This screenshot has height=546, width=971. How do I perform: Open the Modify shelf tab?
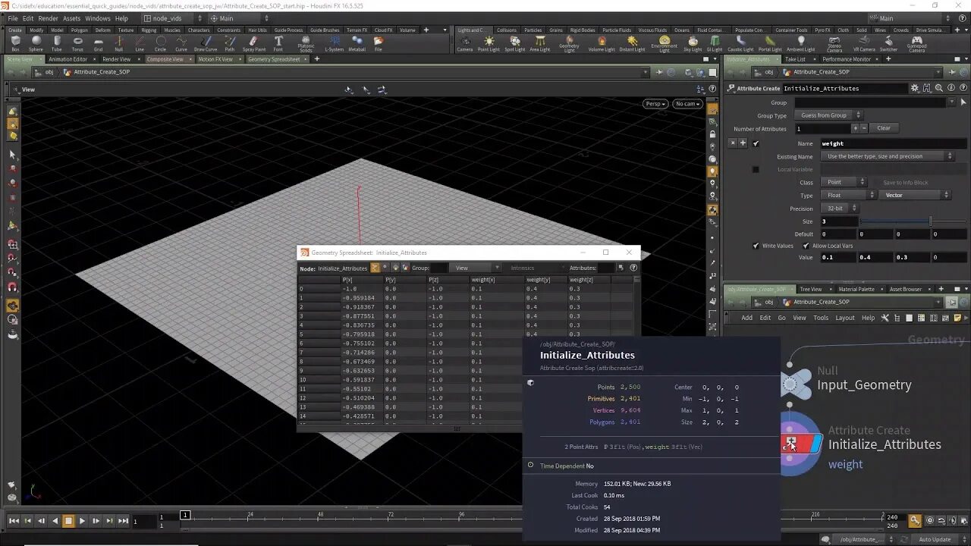click(x=36, y=30)
